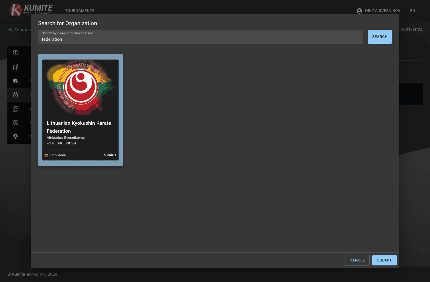Select the video media icon in the sidebar
The image size is (430, 282).
click(15, 109)
